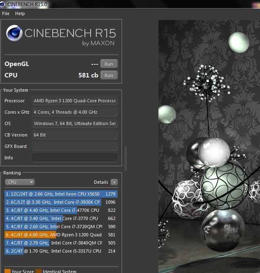The height and width of the screenshot is (273, 260).
Task: Click the empty GFX Board field
Action: [75, 146]
